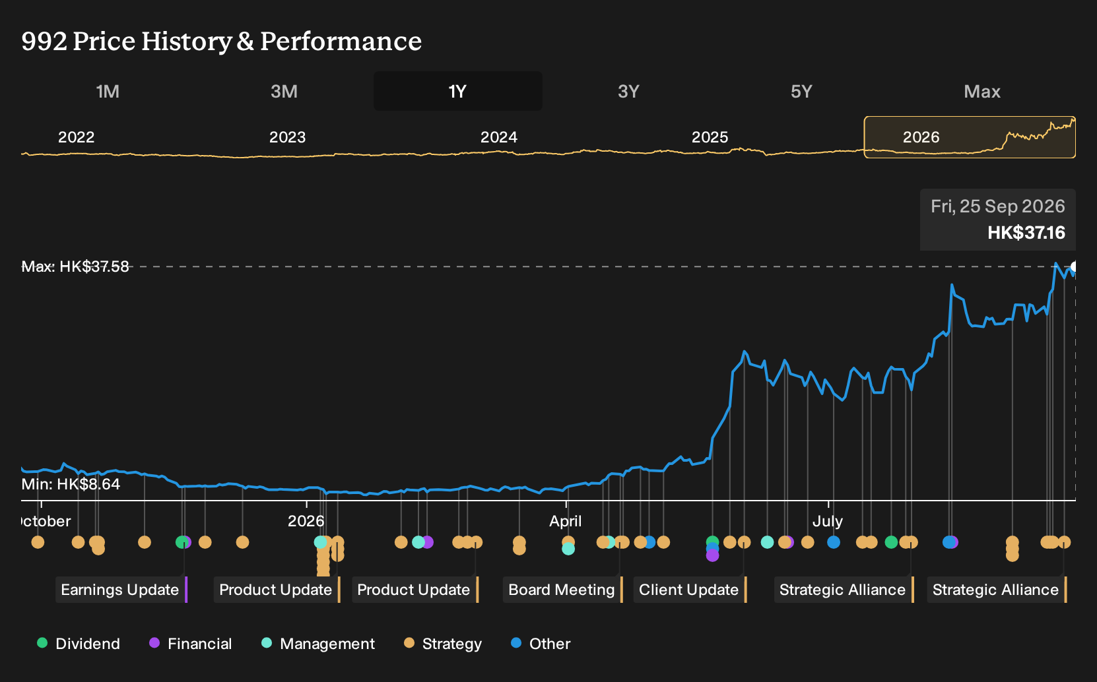Screen dimensions: 1097x682
Task: Jump to 2022 in the overview timeline
Action: coord(77,137)
